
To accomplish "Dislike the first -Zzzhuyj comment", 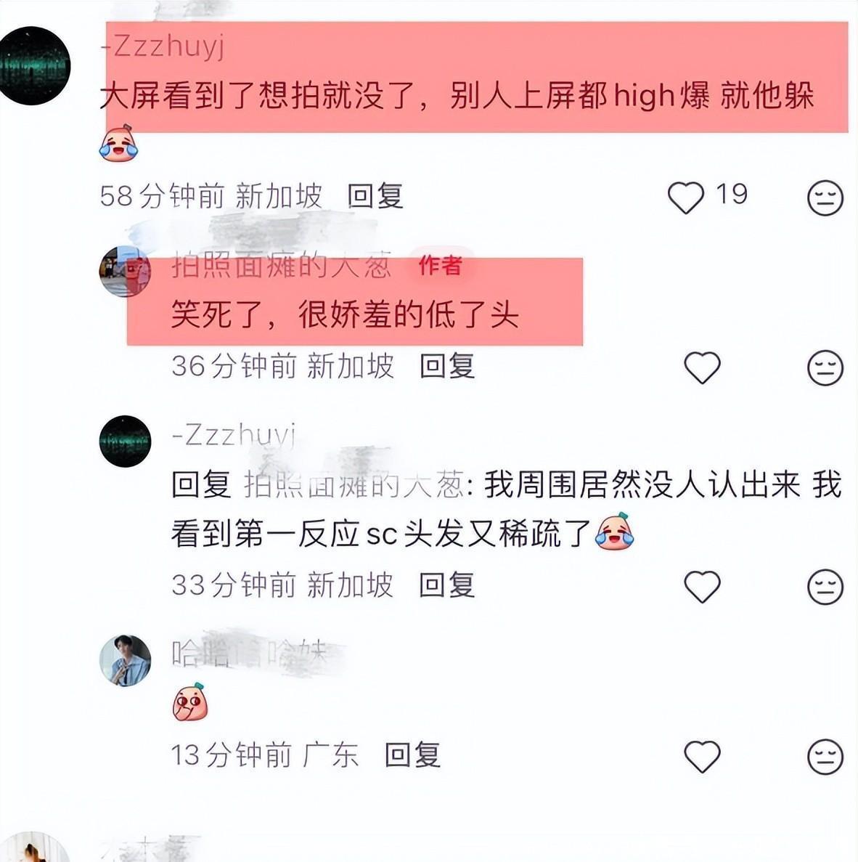I will (x=825, y=198).
